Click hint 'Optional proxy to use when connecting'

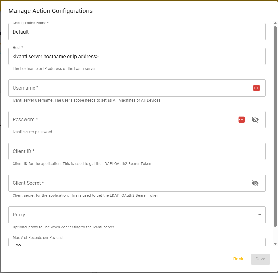point(63,227)
